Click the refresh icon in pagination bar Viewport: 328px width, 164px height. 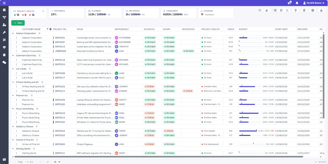tap(48, 162)
